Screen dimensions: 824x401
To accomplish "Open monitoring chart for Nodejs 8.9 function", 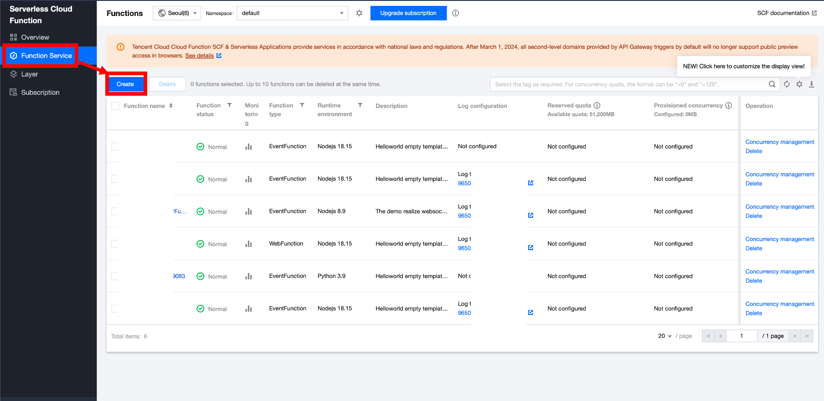I will coord(248,211).
